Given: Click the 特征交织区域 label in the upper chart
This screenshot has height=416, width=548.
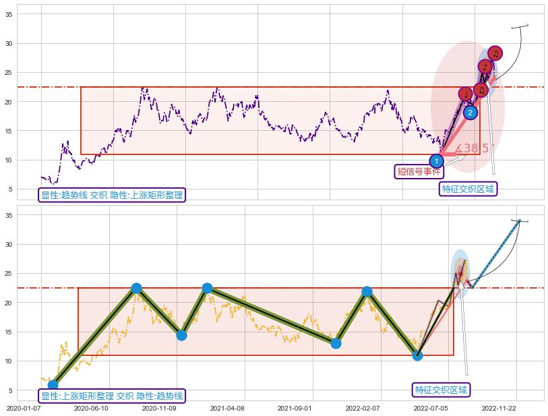Looking at the screenshot, I should 467,189.
